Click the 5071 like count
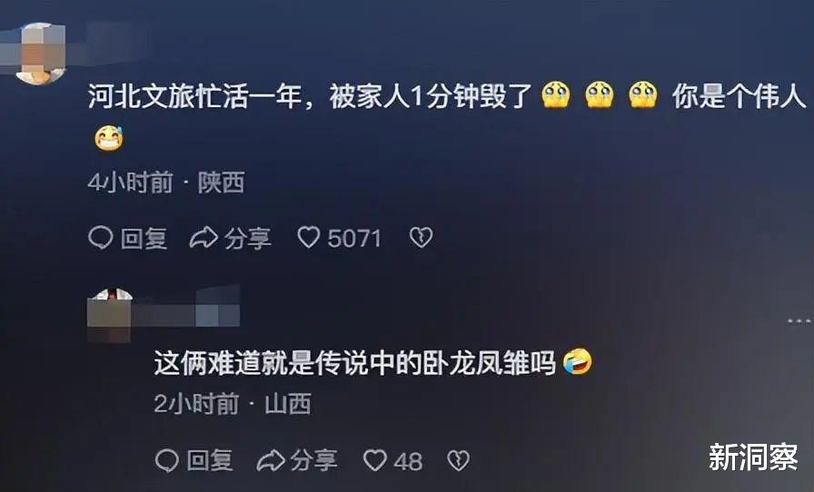Screen dimensions: 814x492 pyautogui.click(x=354, y=239)
